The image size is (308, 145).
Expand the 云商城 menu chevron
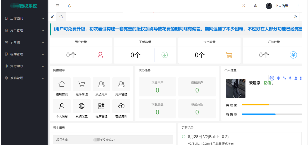43,42
